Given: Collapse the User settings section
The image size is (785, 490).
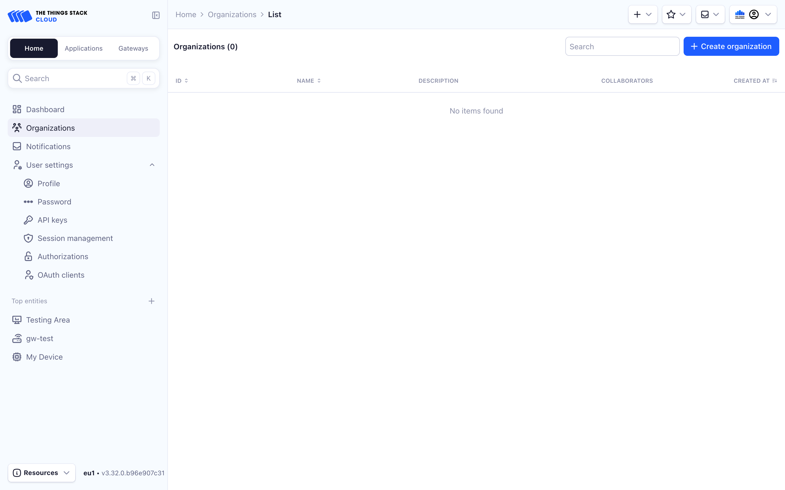Looking at the screenshot, I should 152,165.
